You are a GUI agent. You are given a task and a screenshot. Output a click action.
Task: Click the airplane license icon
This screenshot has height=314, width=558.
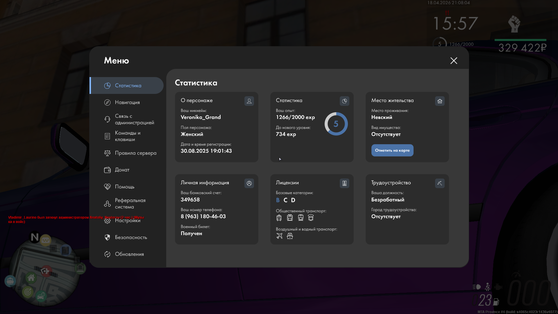[x=279, y=236]
